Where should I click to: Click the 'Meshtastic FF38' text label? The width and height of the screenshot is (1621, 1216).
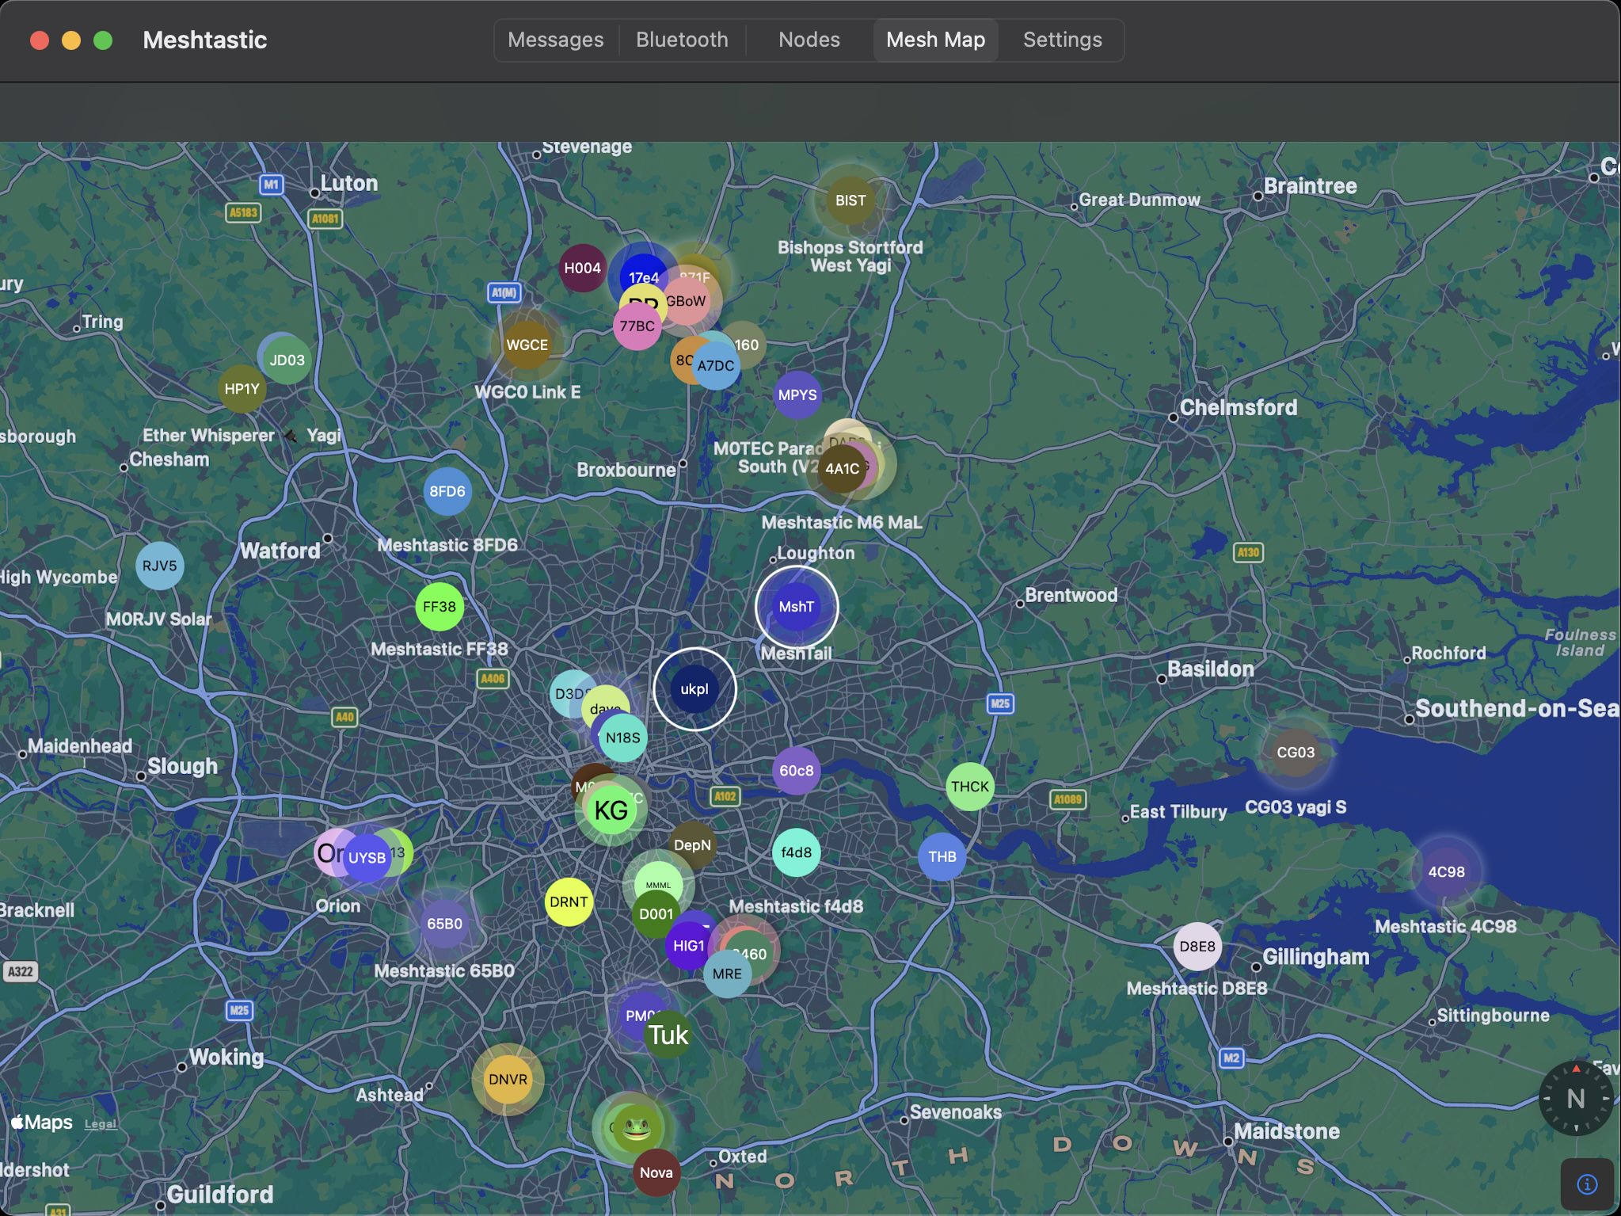pos(439,649)
